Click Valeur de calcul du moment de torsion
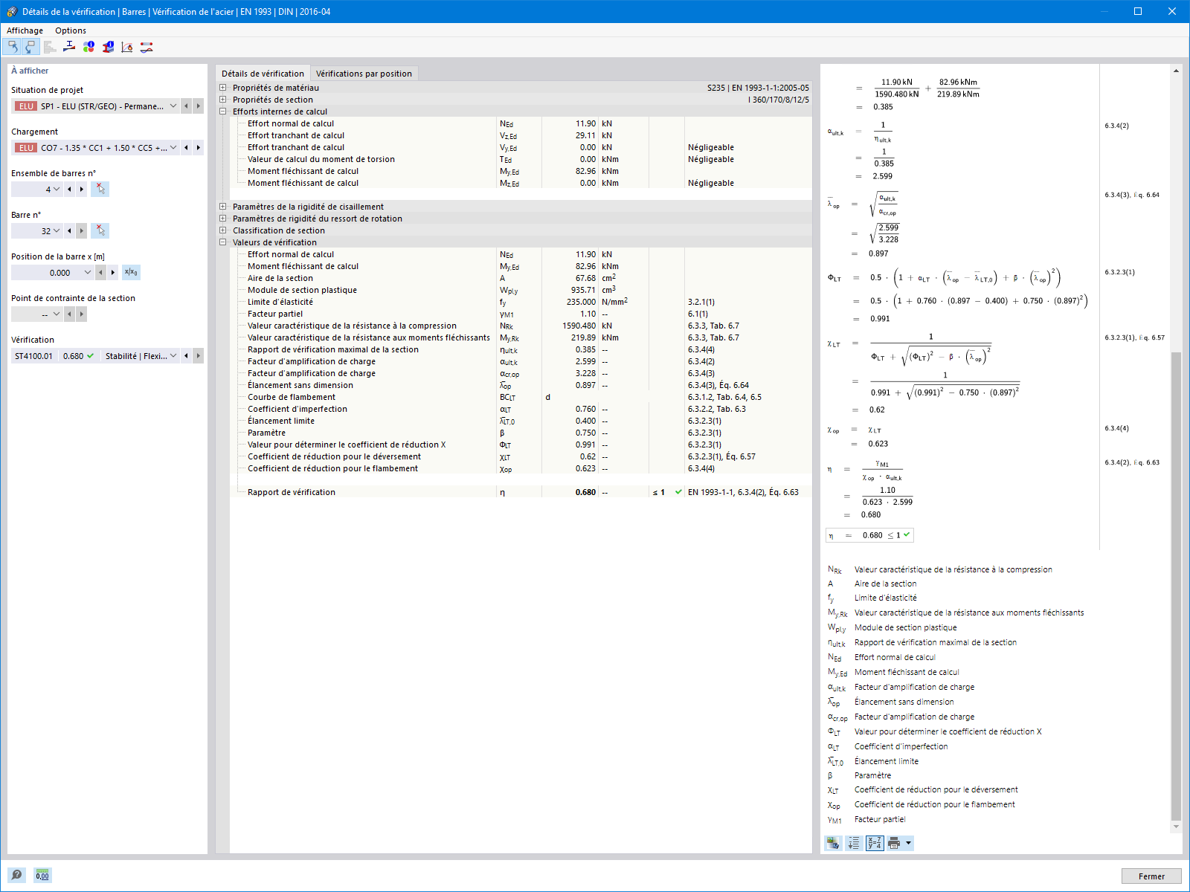This screenshot has width=1190, height=892. point(521,159)
